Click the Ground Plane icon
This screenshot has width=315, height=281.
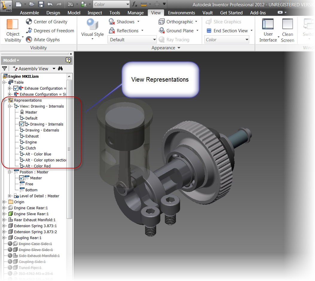162,30
